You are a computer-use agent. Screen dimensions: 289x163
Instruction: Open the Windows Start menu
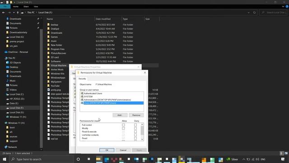tap(4, 159)
